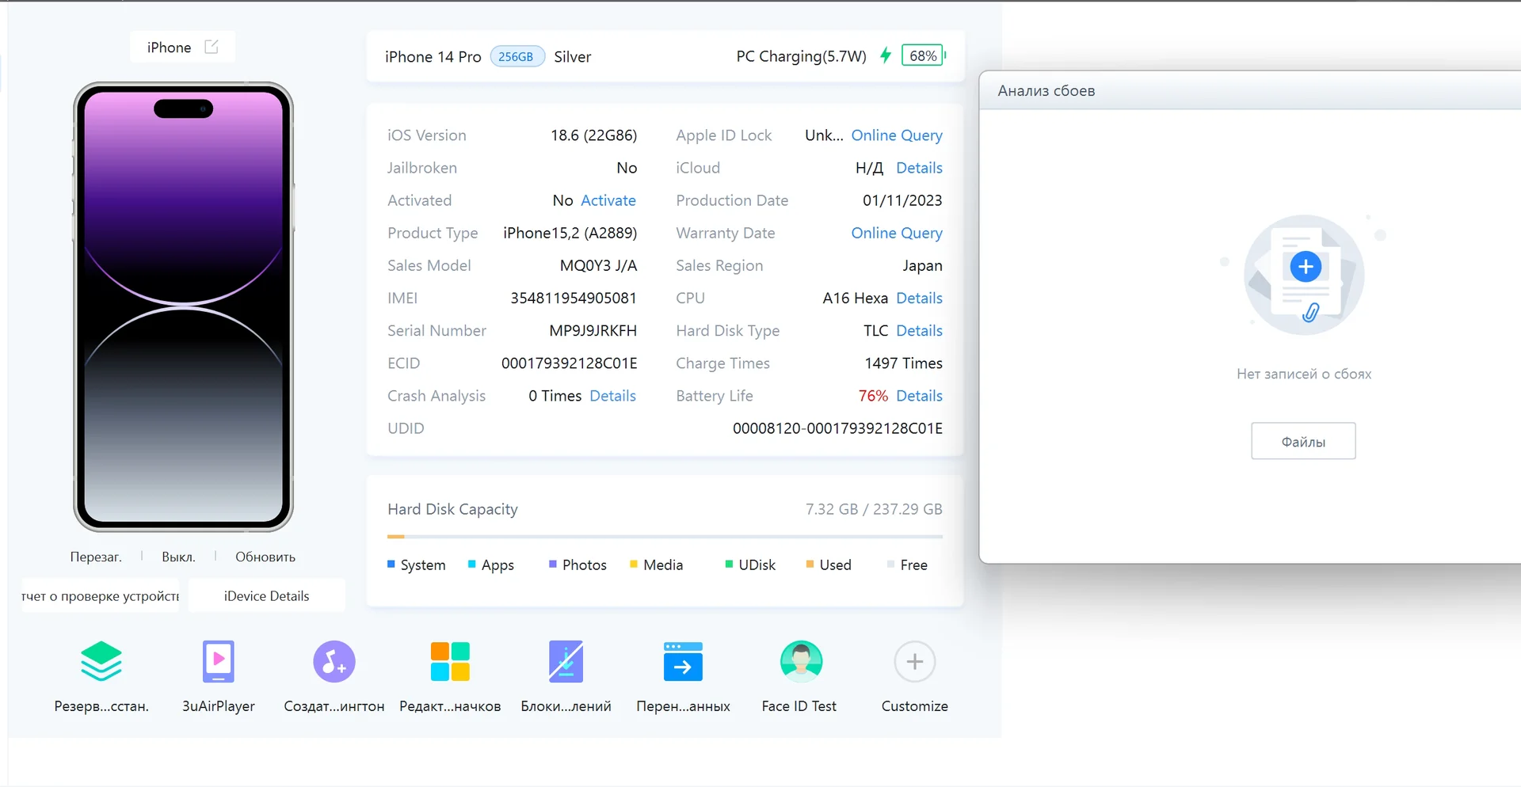Screen dimensions: 1521x787
Task: Click the IMEI number 354811954905081
Action: click(x=574, y=298)
